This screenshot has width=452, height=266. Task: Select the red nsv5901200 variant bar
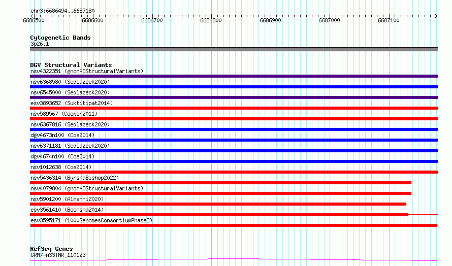(x=218, y=204)
